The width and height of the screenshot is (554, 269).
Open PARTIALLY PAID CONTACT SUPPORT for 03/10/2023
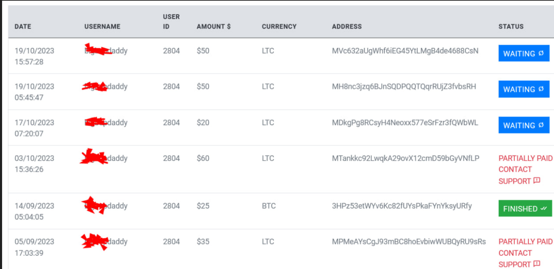coord(525,169)
